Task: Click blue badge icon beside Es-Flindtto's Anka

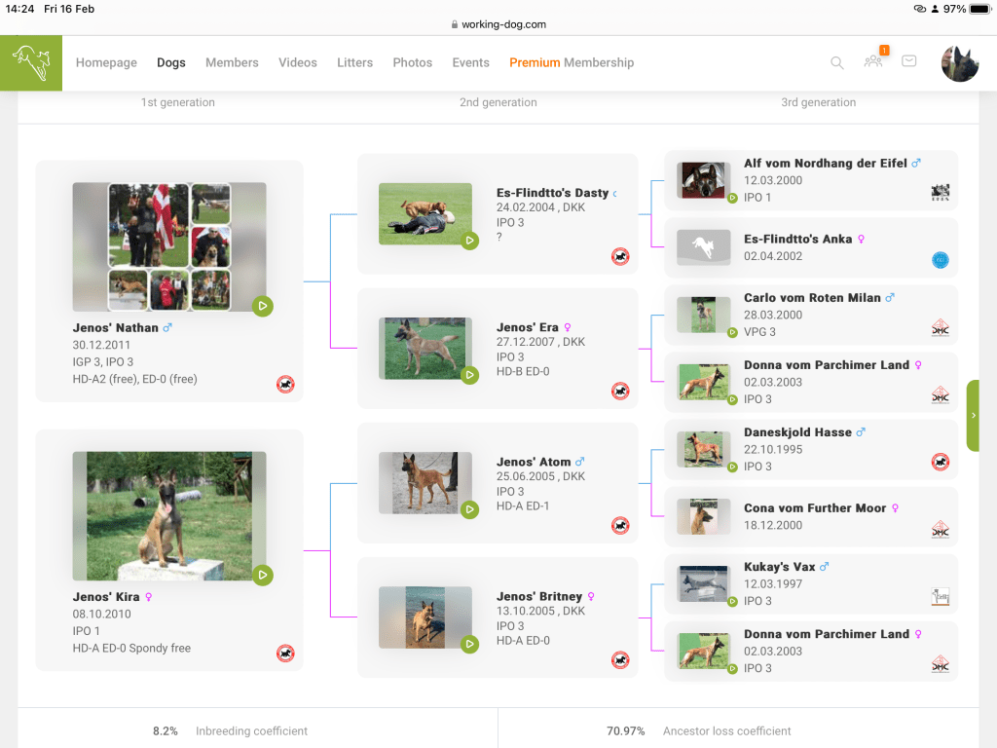Action: (940, 260)
